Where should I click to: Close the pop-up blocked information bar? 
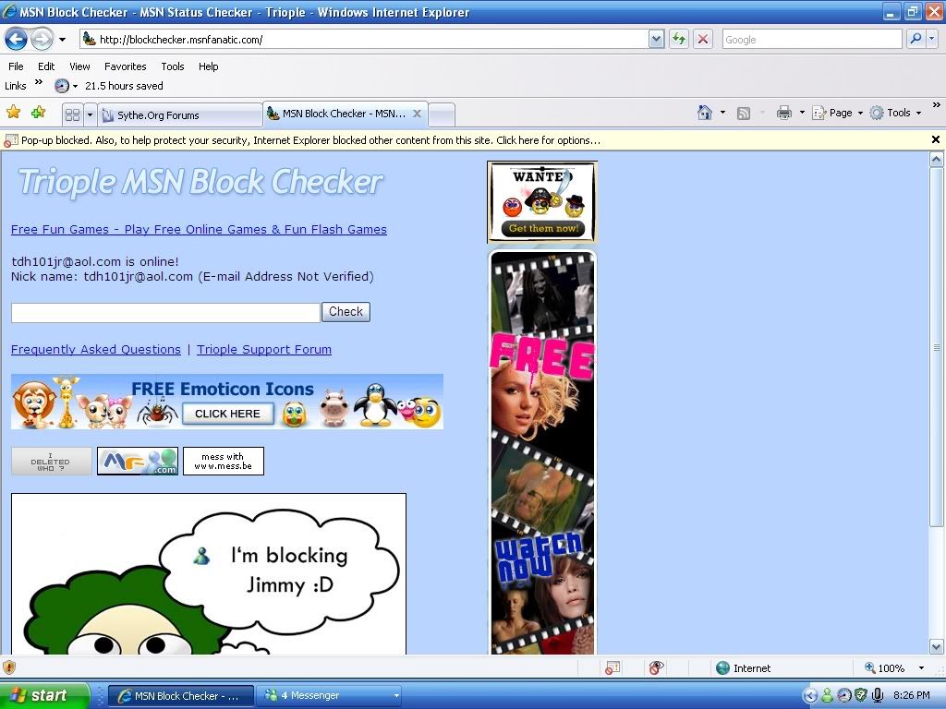[936, 140]
